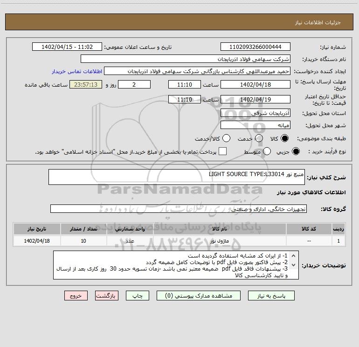Click the تعداد / مقدار column header

[83, 229]
